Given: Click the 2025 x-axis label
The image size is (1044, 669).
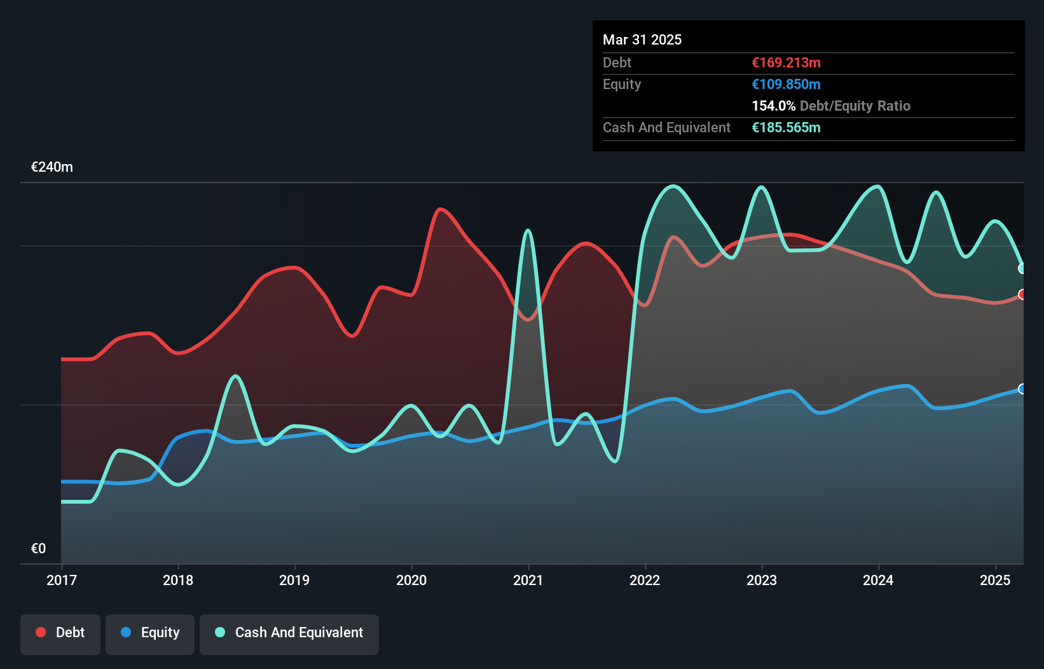Looking at the screenshot, I should [995, 580].
